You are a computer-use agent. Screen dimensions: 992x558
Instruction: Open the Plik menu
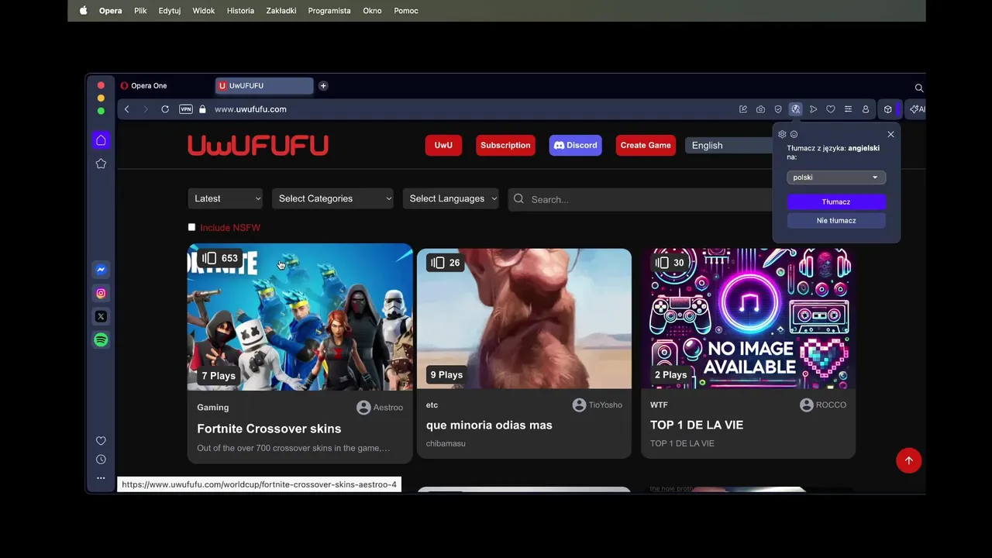coord(140,11)
